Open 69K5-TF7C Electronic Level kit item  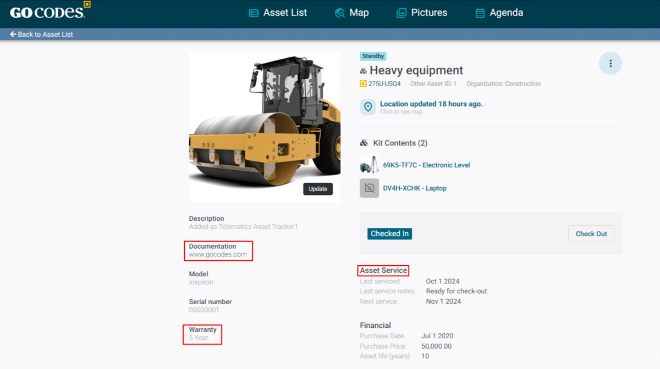(x=426, y=165)
